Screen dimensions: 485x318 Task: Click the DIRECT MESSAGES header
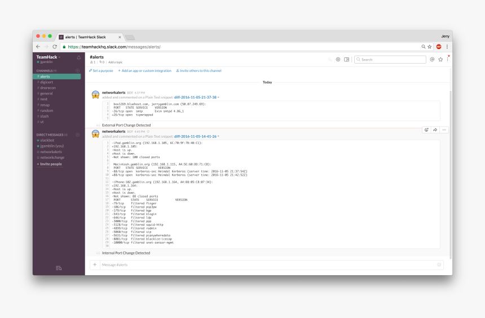52,135
